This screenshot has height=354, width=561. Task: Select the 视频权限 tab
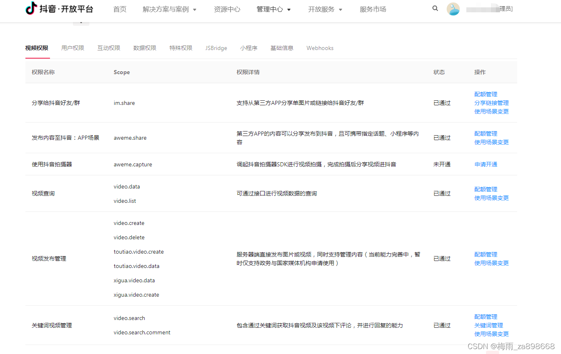(37, 48)
